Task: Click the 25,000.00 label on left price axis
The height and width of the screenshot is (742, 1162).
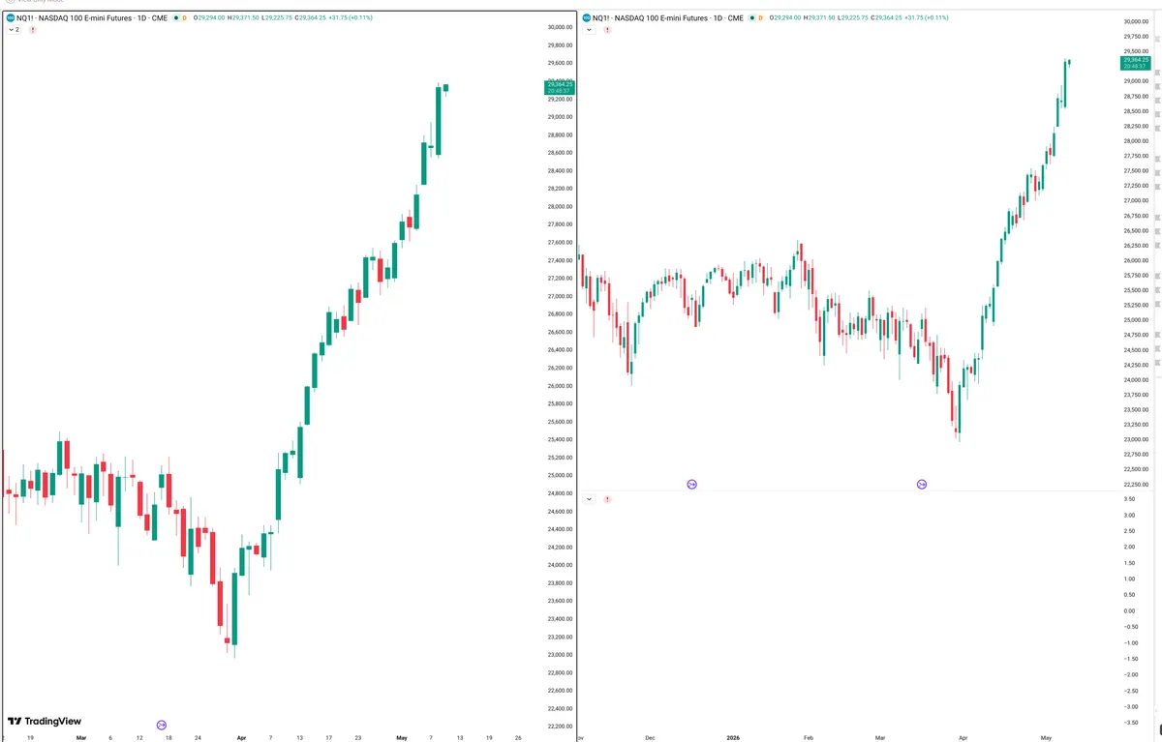Action: point(560,475)
